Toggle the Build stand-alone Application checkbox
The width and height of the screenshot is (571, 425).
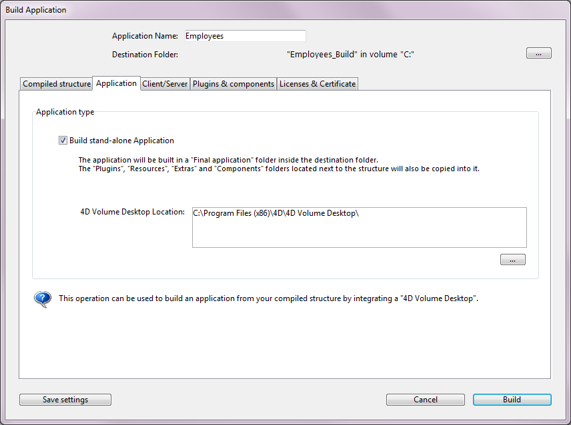click(x=63, y=141)
